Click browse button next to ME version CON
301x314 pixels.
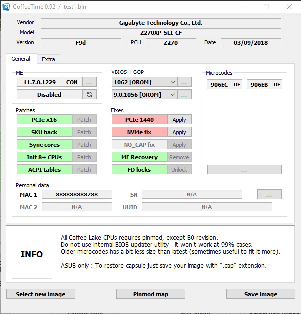point(89,82)
